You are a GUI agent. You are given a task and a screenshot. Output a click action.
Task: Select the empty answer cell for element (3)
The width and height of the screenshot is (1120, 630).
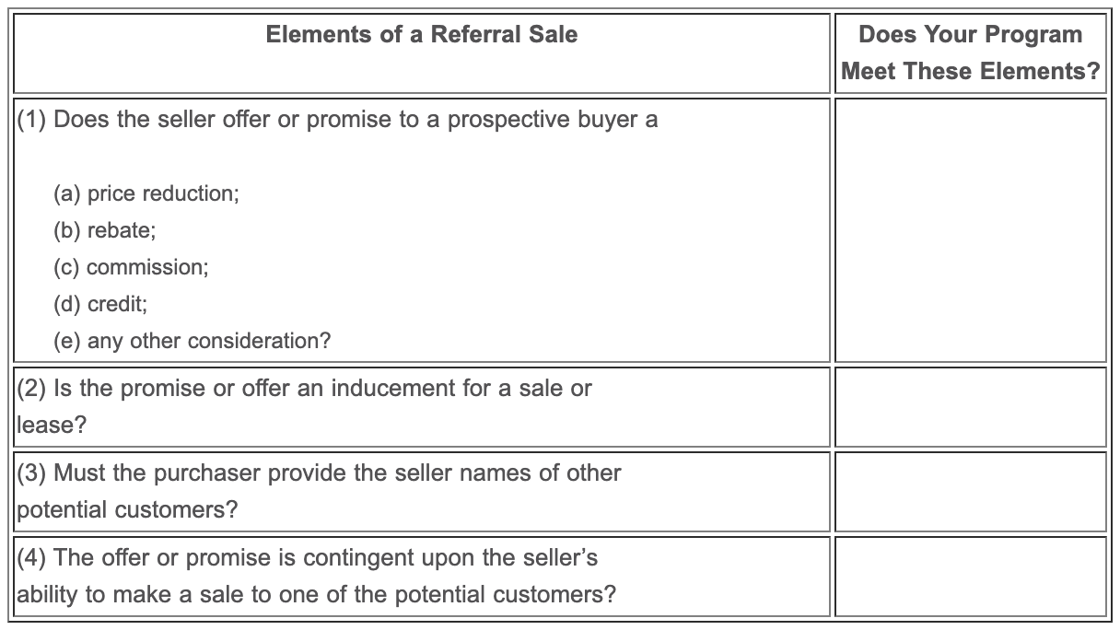click(970, 491)
